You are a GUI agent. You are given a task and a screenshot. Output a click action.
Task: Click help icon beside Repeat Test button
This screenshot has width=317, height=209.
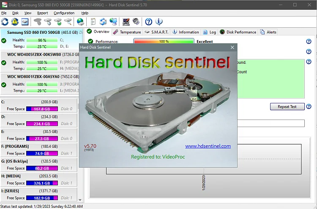tap(309, 106)
